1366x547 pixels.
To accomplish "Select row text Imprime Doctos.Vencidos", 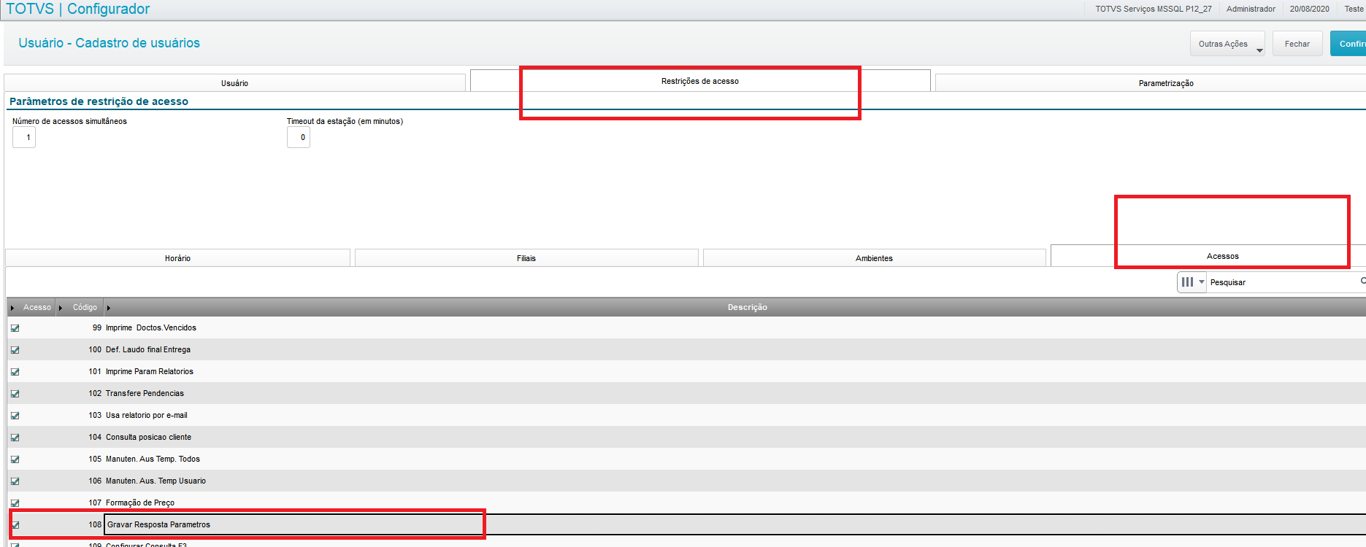I will pyautogui.click(x=151, y=327).
